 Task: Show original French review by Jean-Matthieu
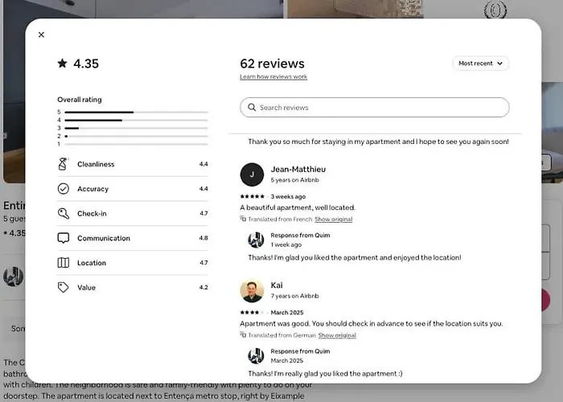[333, 219]
